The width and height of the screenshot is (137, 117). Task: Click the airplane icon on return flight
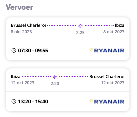tap(55, 77)
